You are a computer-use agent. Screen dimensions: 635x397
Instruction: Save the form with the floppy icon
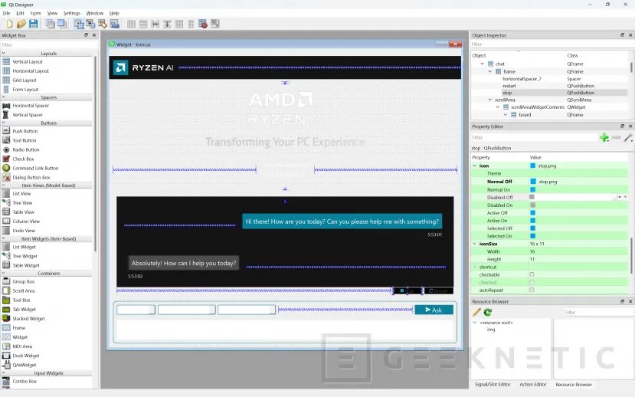pos(34,24)
